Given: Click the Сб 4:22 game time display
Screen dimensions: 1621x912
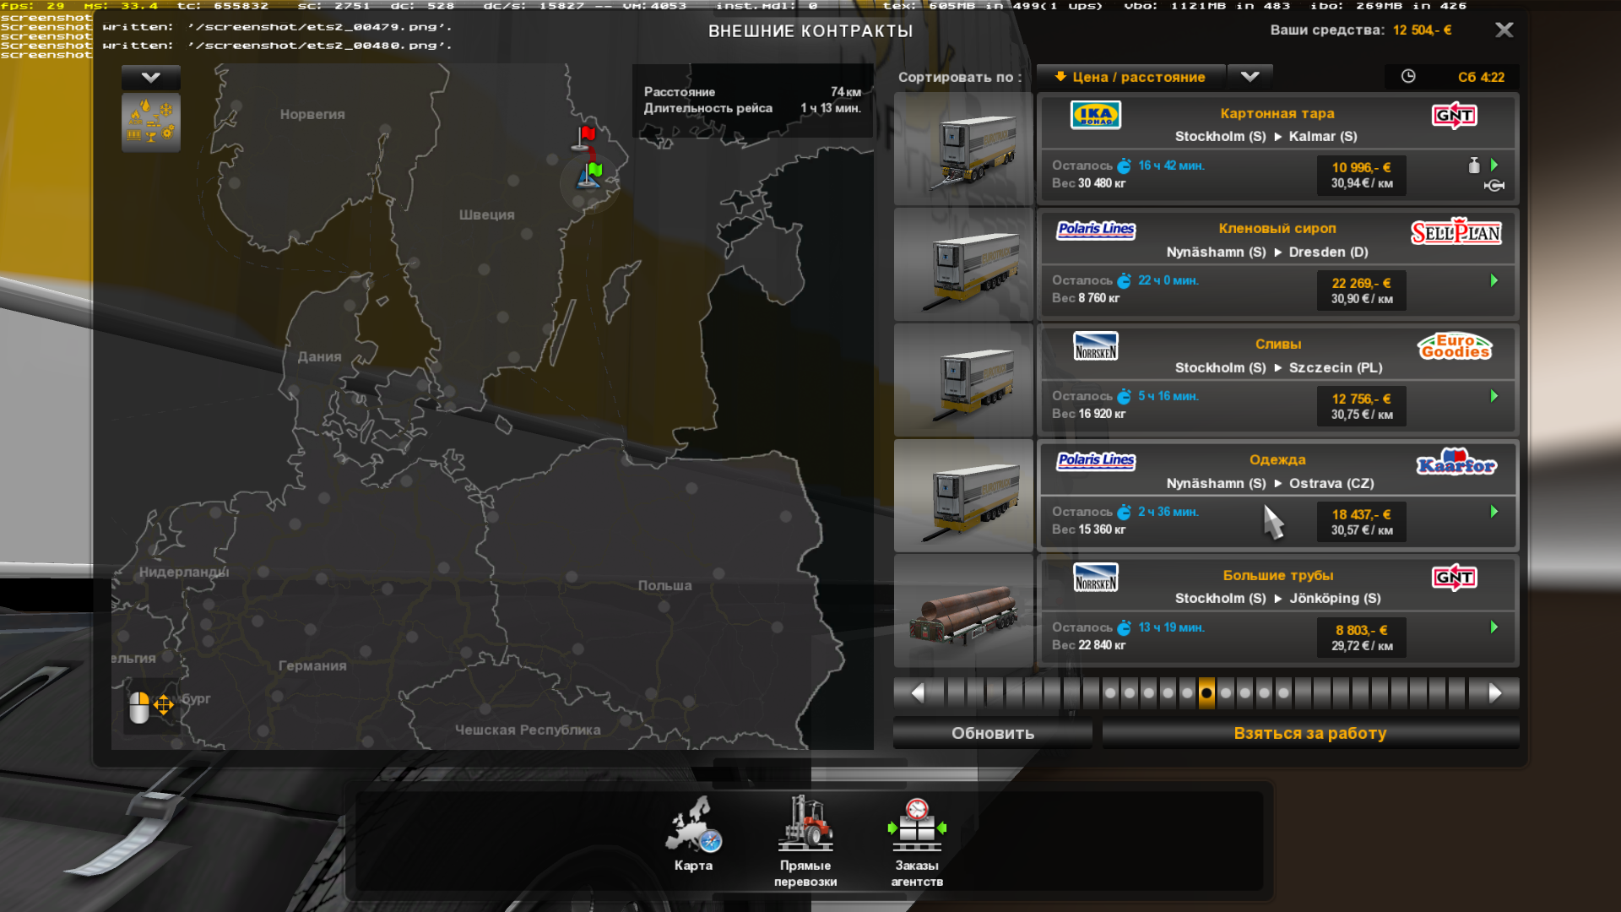Looking at the screenshot, I should pyautogui.click(x=1481, y=77).
